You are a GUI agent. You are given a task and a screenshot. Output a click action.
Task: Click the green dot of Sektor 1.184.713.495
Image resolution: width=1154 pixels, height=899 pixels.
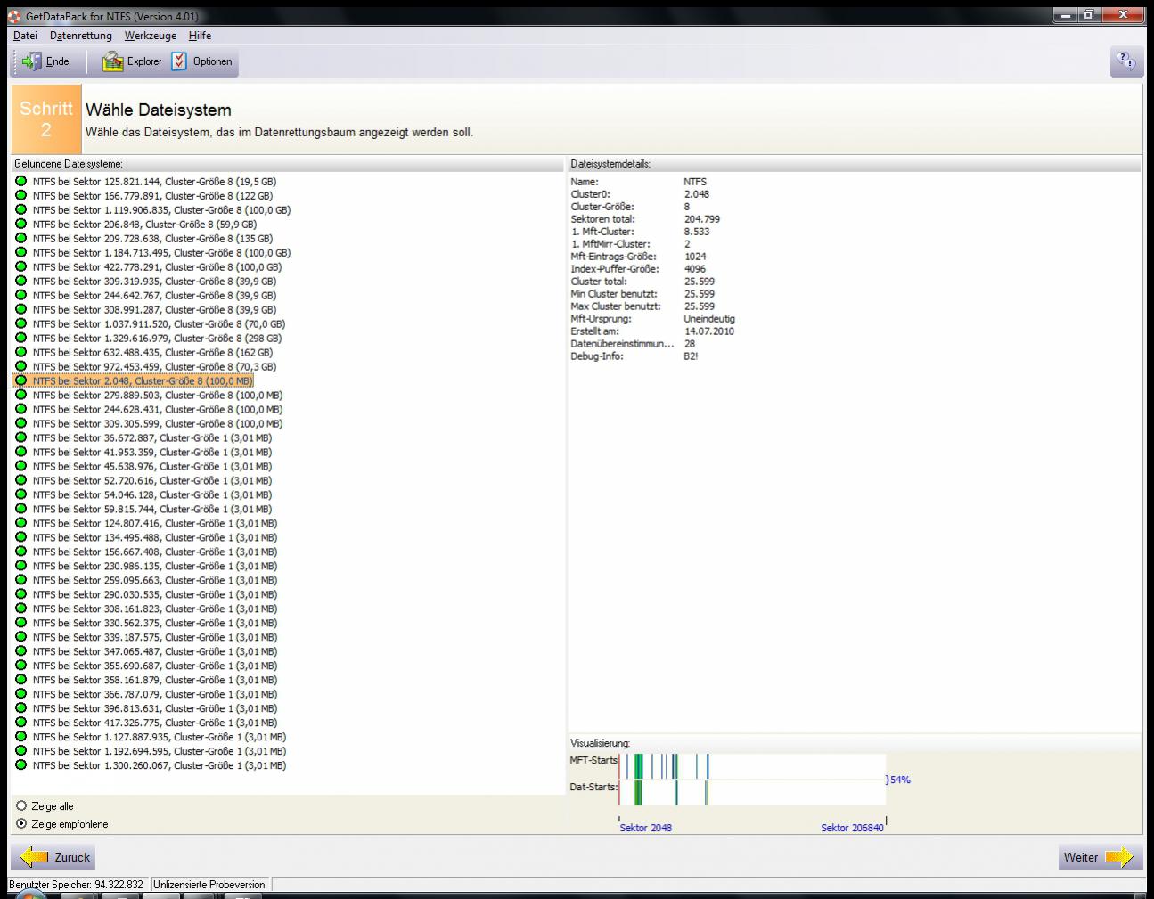21,253
